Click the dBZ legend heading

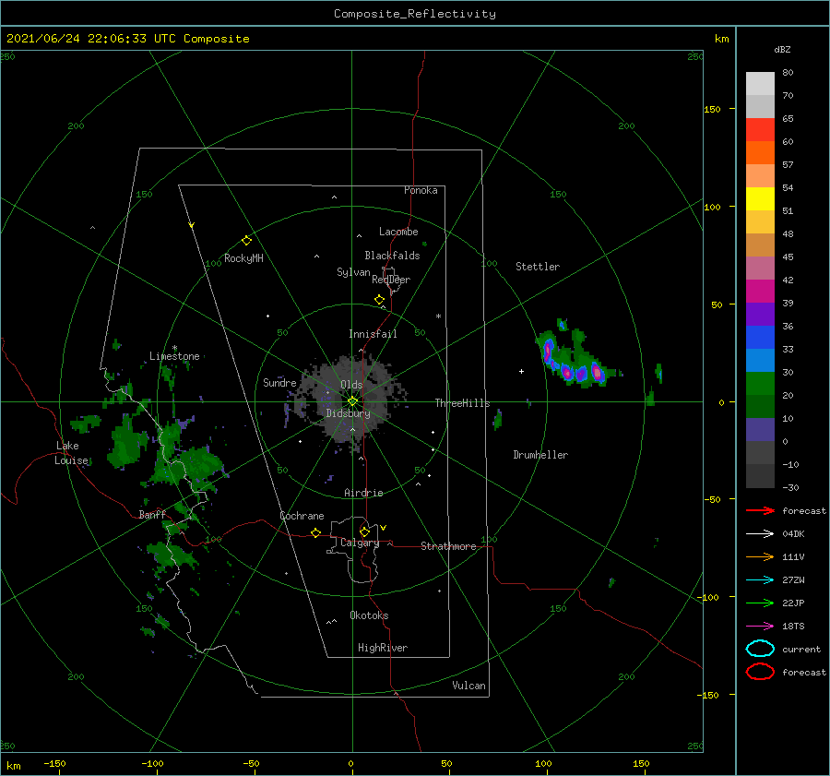pyautogui.click(x=782, y=49)
